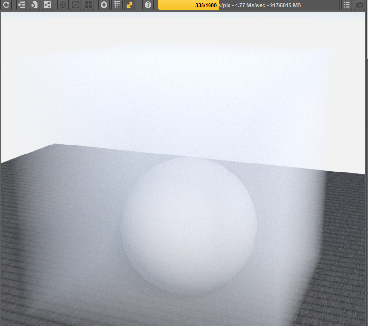Select the crosshair focus picker icon

point(63,5)
